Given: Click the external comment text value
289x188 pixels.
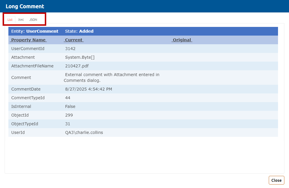Looking at the screenshot, I should point(112,78).
